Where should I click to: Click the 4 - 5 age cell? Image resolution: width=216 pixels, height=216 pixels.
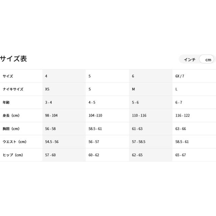click(x=92, y=102)
